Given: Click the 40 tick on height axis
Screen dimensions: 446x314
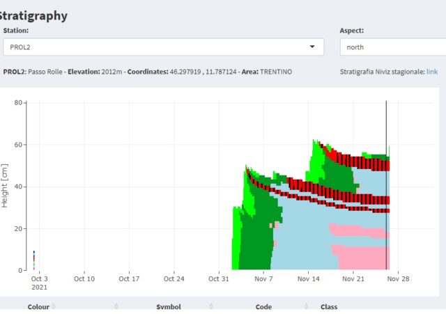Looking at the screenshot, I should [x=18, y=187].
